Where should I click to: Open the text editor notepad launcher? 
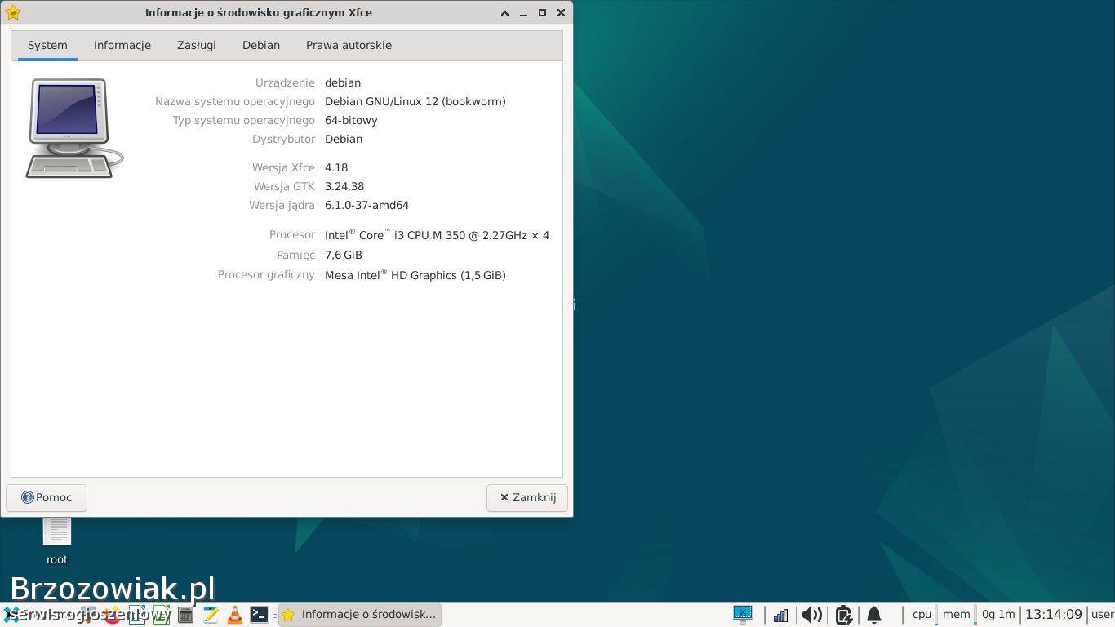coord(211,615)
